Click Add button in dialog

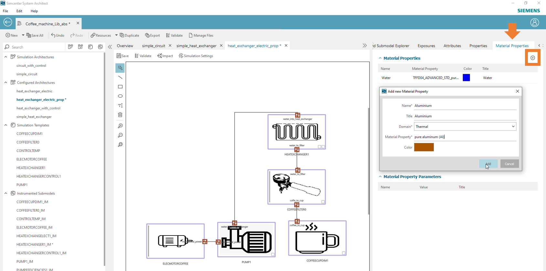point(488,164)
